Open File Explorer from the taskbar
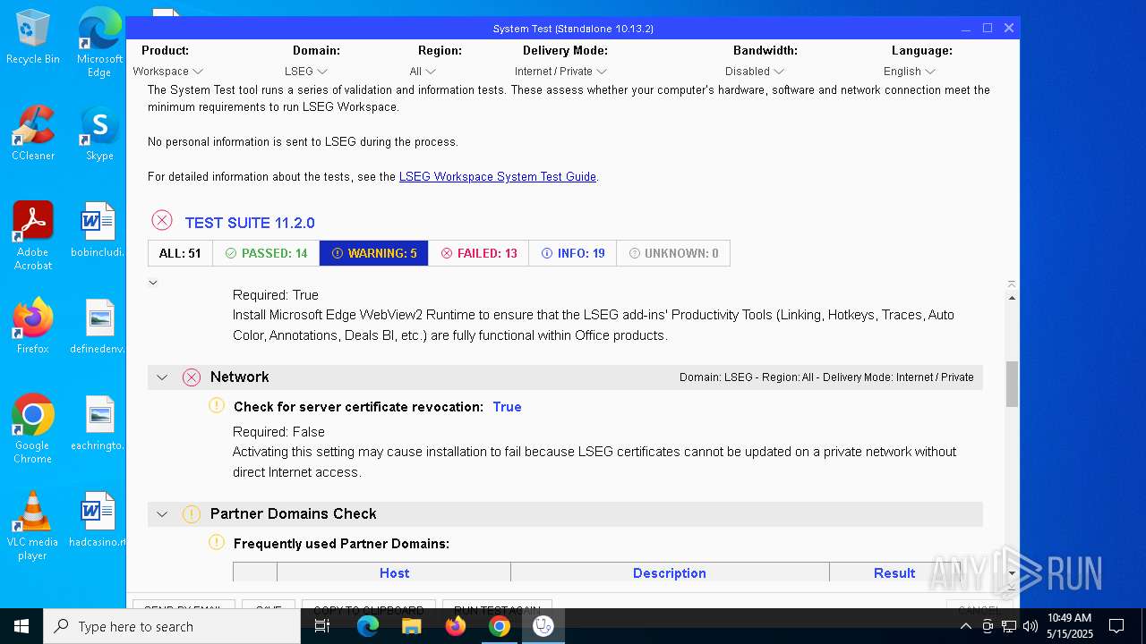This screenshot has width=1146, height=644. (412, 626)
